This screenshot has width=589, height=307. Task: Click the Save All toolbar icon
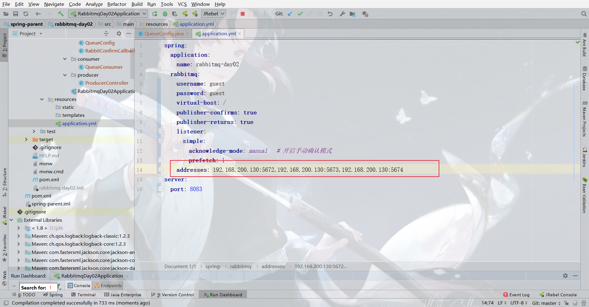point(16,14)
